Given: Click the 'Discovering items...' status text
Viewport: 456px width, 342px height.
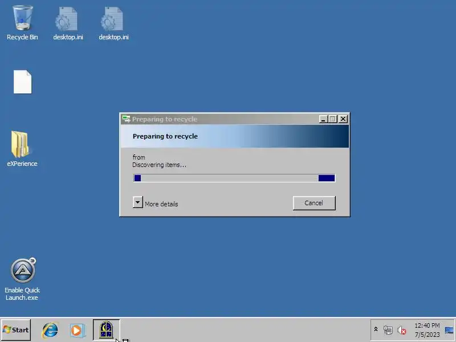Looking at the screenshot, I should tap(159, 165).
